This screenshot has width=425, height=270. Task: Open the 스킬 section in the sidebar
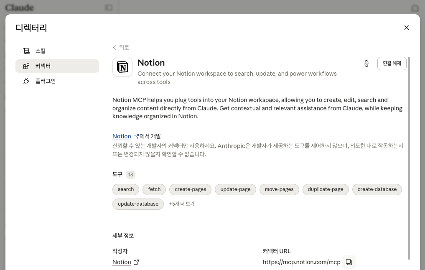pyautogui.click(x=57, y=51)
